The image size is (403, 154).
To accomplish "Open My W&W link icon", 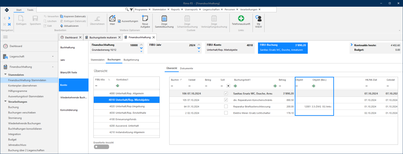I will 258,18.
